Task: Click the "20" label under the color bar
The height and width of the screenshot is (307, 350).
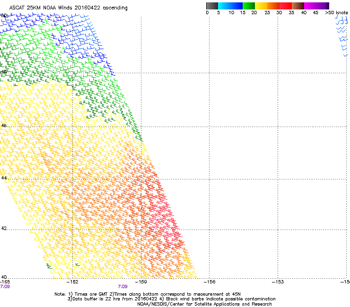Action: pyautogui.click(x=254, y=13)
